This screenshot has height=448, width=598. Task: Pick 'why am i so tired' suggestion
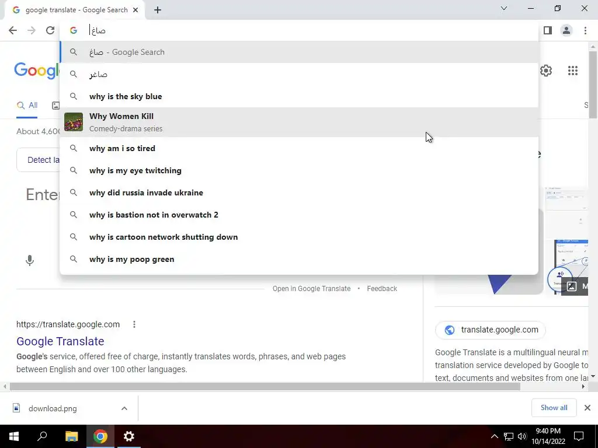[299, 148]
